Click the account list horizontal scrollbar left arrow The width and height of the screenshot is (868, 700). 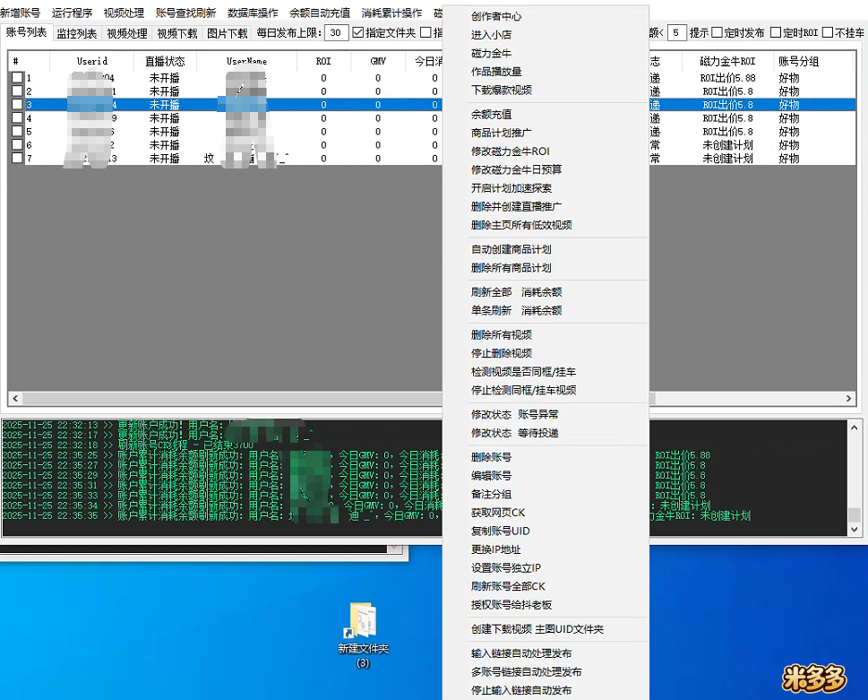(14, 399)
